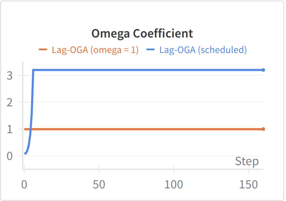Image resolution: width=286 pixels, height=201 pixels.
Task: Click the Omega Coefficient chart title
Action: [x=142, y=33]
